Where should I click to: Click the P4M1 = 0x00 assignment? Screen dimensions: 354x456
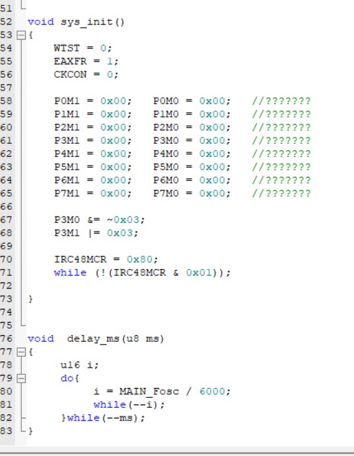tap(93, 154)
